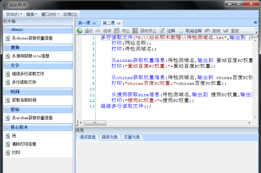This screenshot has height=173, width=261.
Task: Click 继续多行读取文件 block label
Action: coord(28,74)
